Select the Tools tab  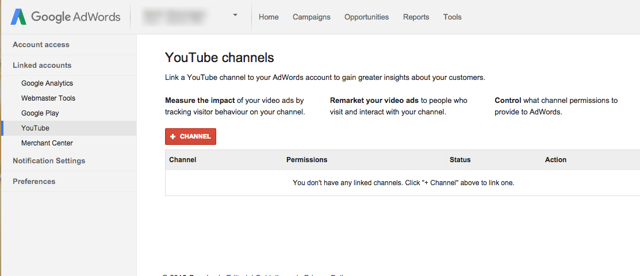[452, 17]
